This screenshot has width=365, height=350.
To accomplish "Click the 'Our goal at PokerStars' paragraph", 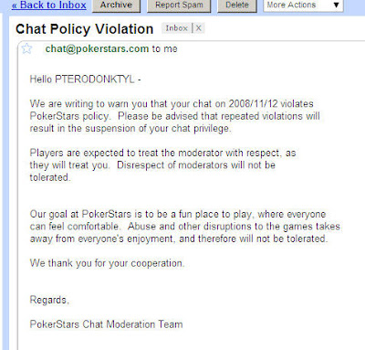I will 185,227.
